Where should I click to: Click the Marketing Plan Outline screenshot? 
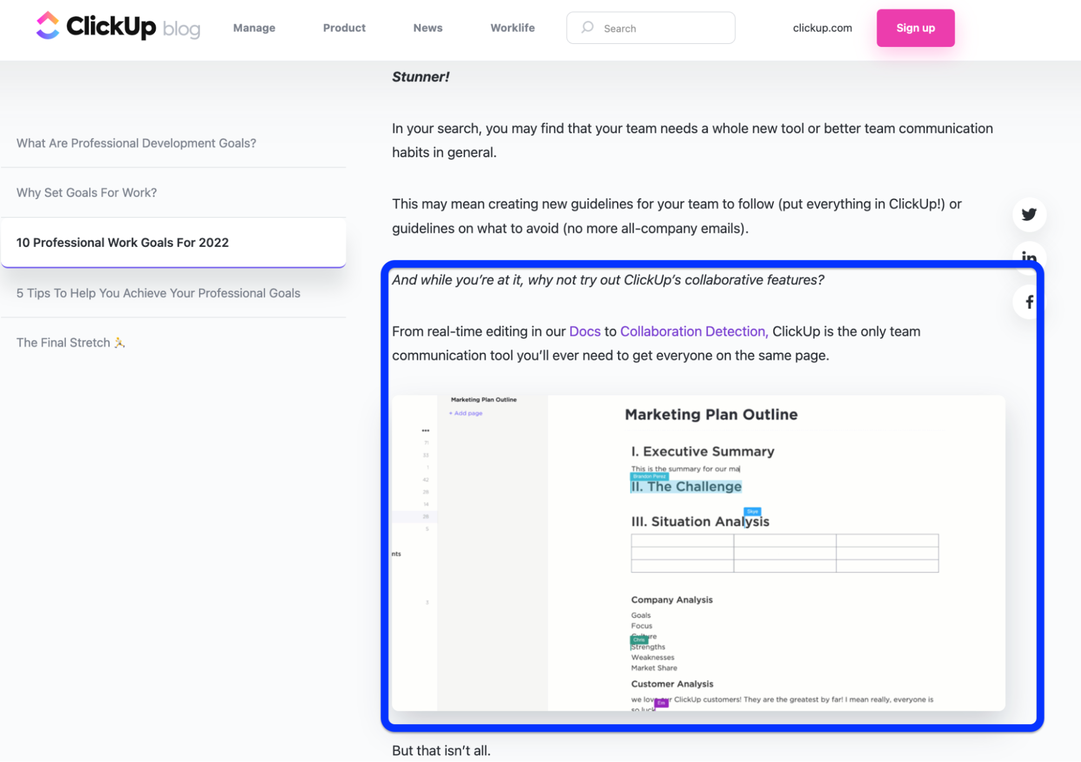pos(698,552)
